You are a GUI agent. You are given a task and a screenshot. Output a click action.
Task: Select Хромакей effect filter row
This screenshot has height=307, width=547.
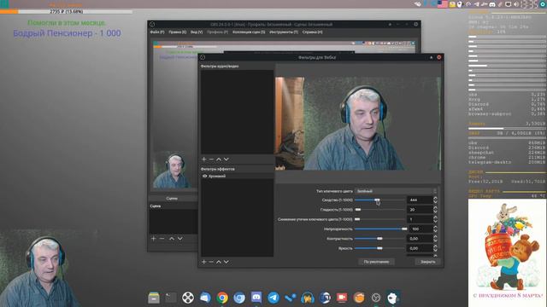click(x=238, y=177)
